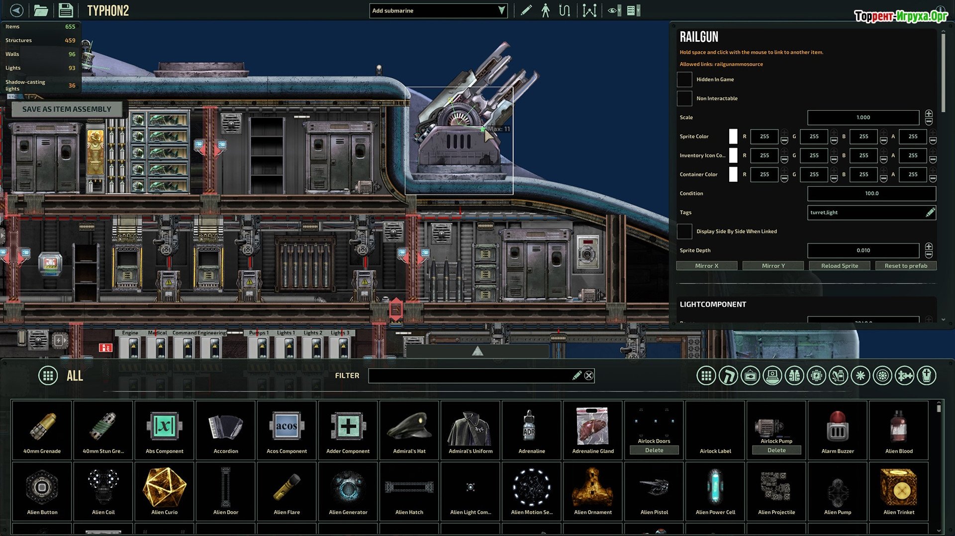This screenshot has width=955, height=536.
Task: Select the Electrical category with chip icon
Action: click(816, 376)
